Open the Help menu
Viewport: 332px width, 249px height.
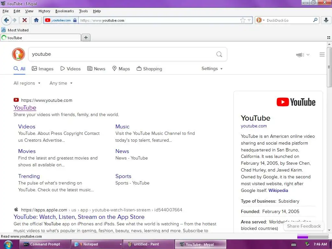click(97, 11)
